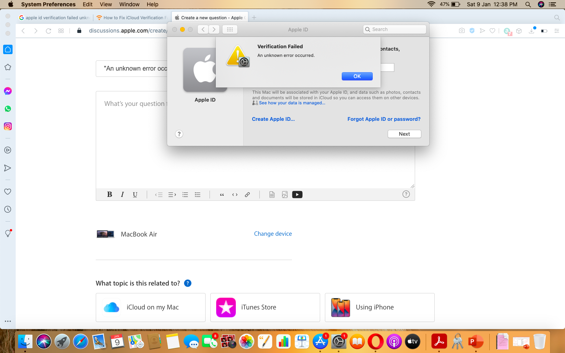Open Podcasts from the Dock
The image size is (565, 353).
click(394, 342)
